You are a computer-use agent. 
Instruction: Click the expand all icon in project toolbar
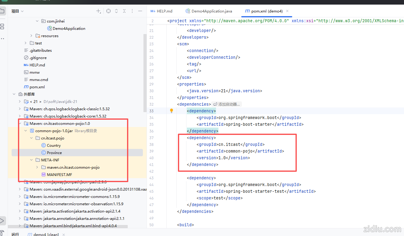116,11
